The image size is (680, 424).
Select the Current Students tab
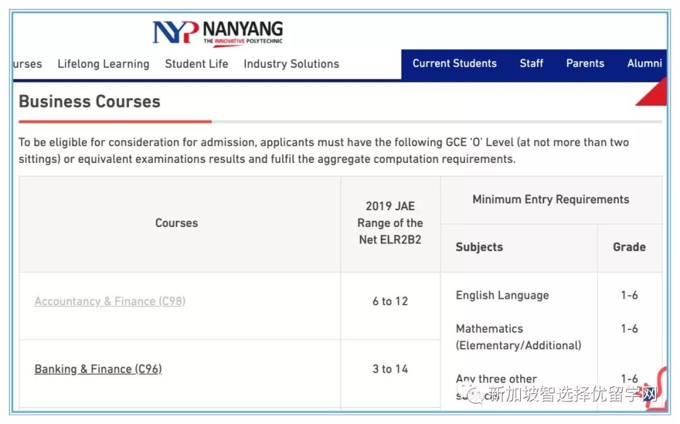click(x=455, y=64)
